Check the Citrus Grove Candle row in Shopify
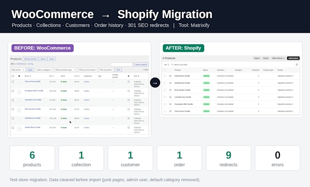This screenshot has height=187, width=310. tap(165, 111)
